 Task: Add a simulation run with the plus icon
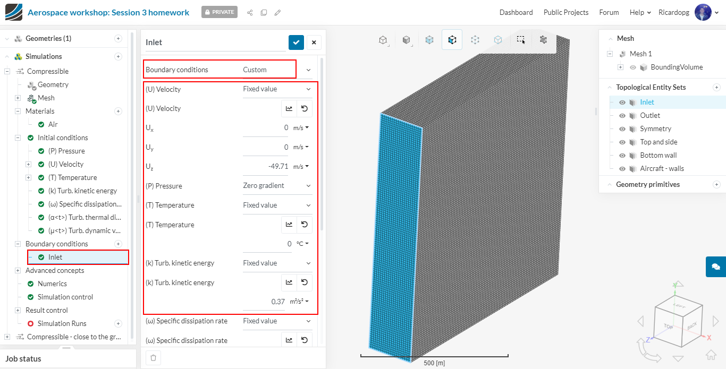(x=118, y=323)
